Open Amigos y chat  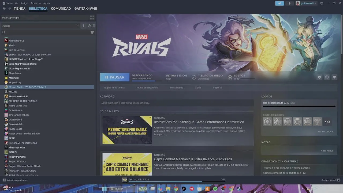pos(331,180)
